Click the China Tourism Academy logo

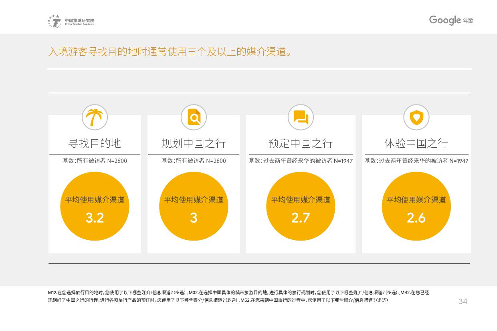click(x=71, y=21)
